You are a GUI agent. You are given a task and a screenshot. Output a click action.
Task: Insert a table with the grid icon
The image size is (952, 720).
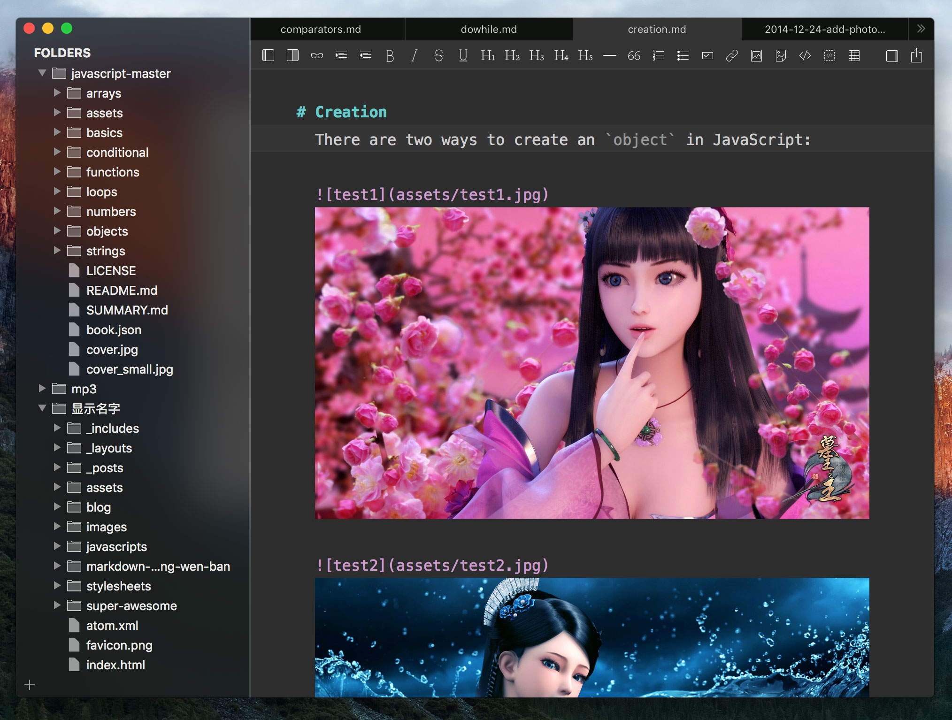pos(854,56)
